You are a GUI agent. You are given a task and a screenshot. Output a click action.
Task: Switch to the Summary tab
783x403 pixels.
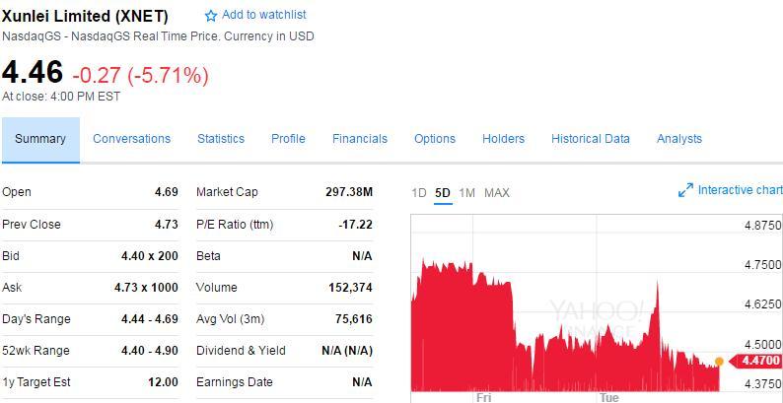pos(40,139)
